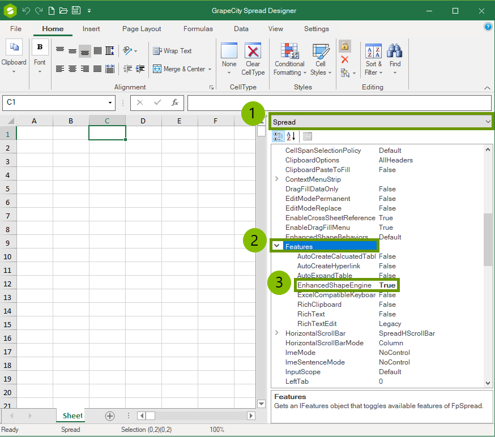This screenshot has width=495, height=437.
Task: Open the Sort & Filter menu
Action: pos(373,59)
